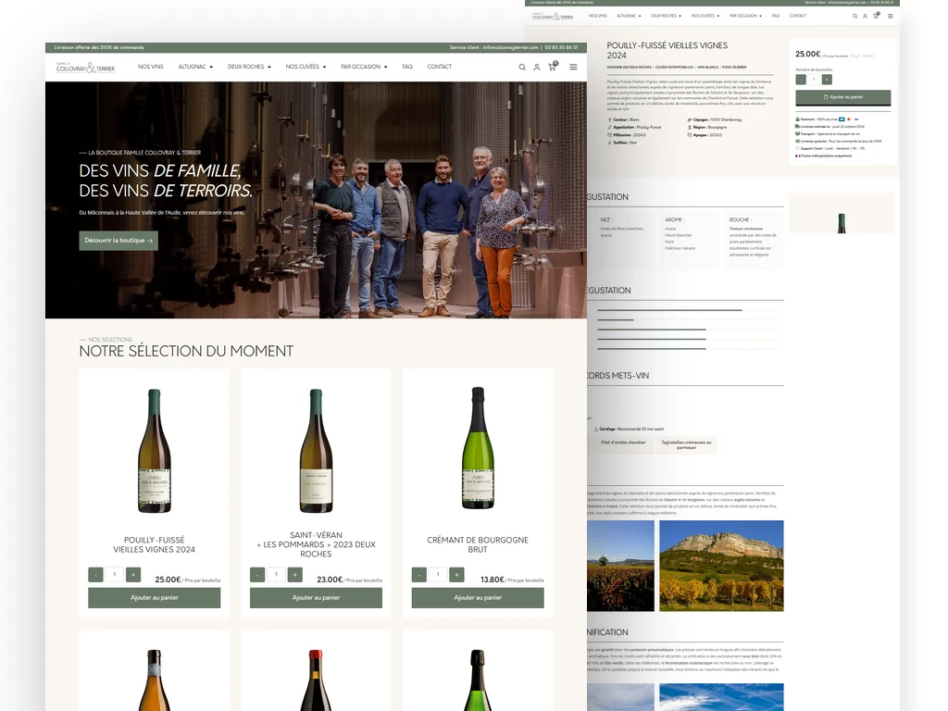This screenshot has width=948, height=711.
Task: Decrease quantity for Crémant de Bourgogne Brut
Action: pyautogui.click(x=419, y=574)
